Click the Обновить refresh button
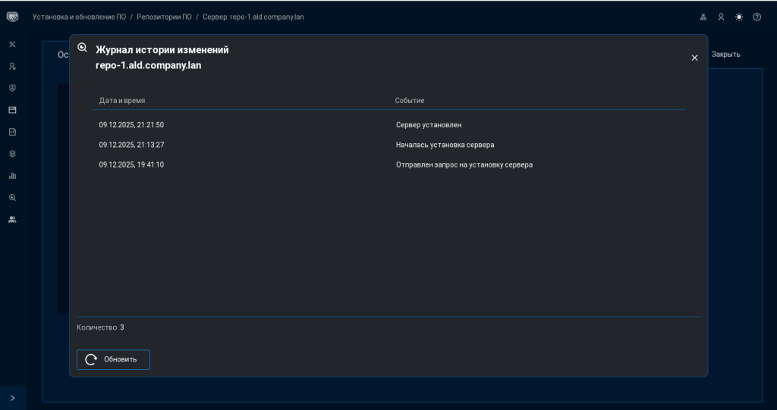Image resolution: width=777 pixels, height=410 pixels. point(113,359)
